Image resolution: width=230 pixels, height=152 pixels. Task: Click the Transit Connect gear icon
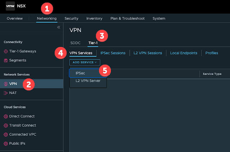click(6, 125)
